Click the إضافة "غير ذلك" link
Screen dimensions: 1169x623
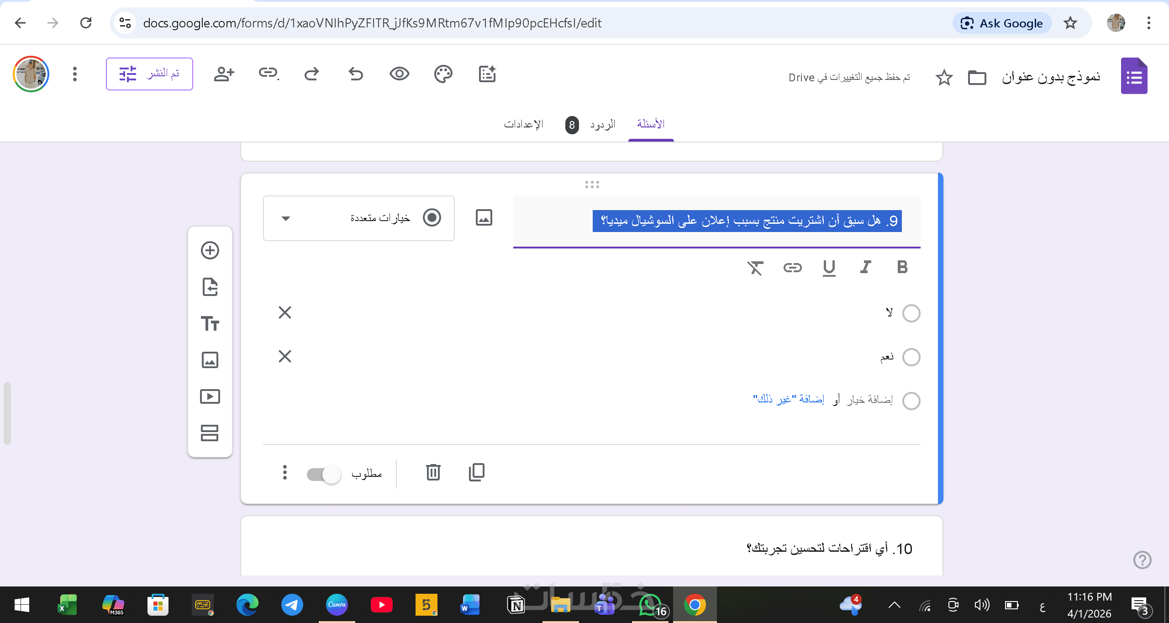pyautogui.click(x=789, y=399)
